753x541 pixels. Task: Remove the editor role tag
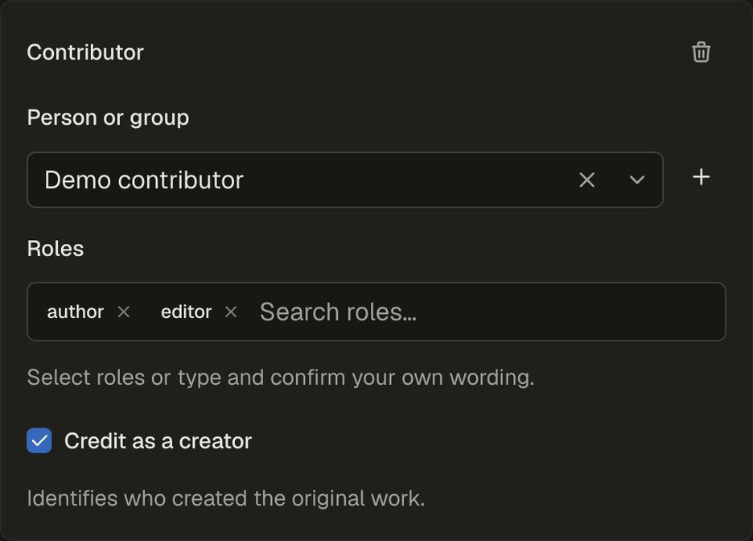[231, 312]
